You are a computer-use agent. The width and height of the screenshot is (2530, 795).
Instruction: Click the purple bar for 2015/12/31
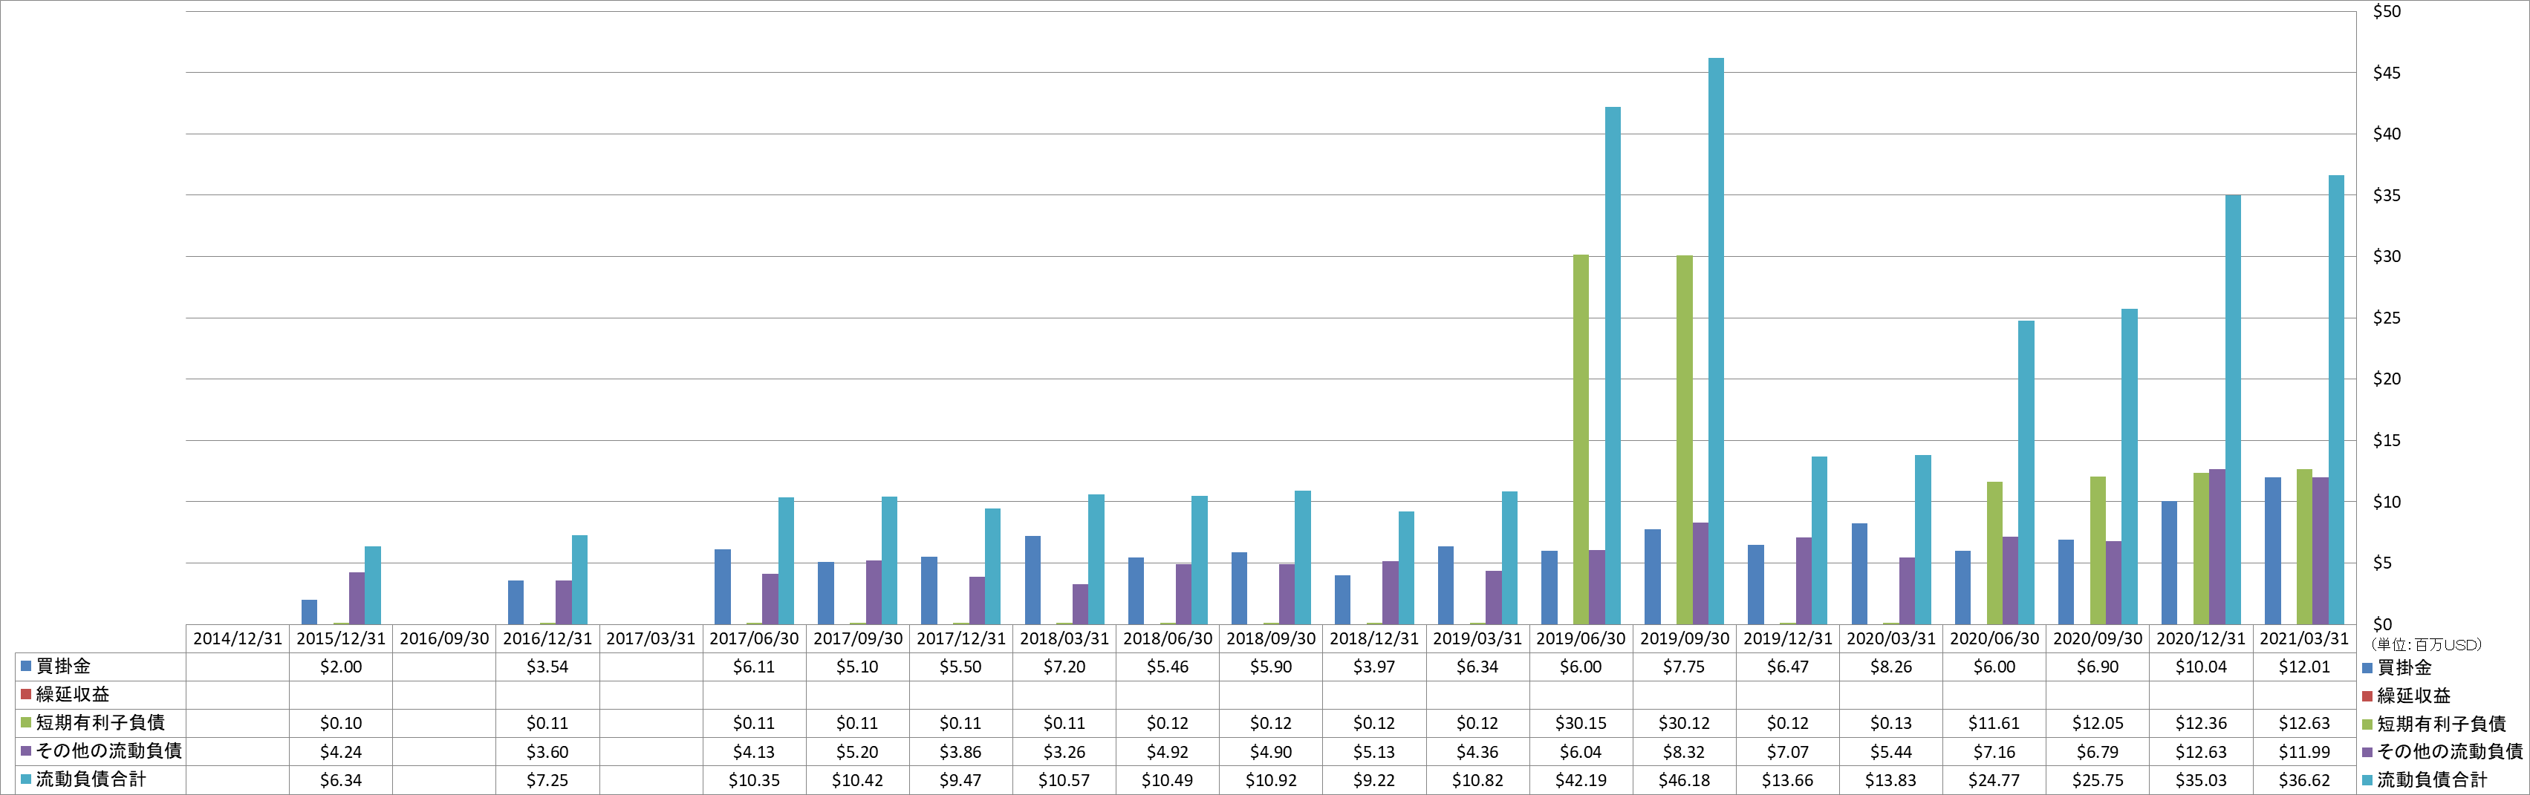tap(357, 598)
